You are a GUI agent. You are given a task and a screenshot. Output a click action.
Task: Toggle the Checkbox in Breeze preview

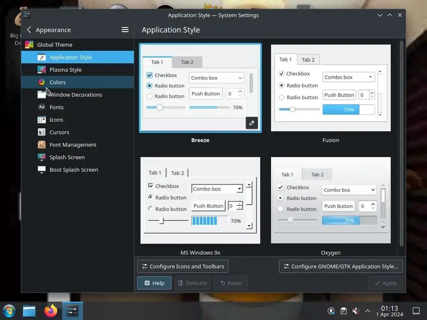pos(150,75)
